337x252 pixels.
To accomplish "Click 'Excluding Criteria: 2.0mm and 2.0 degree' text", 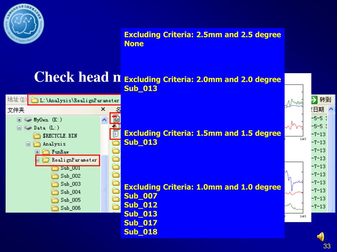I will [202, 79].
